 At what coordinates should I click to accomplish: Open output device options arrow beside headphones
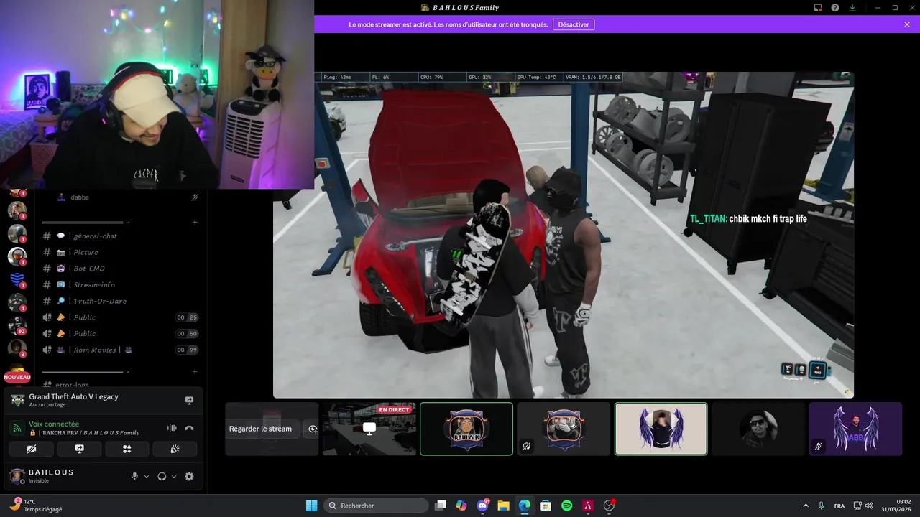(x=174, y=476)
